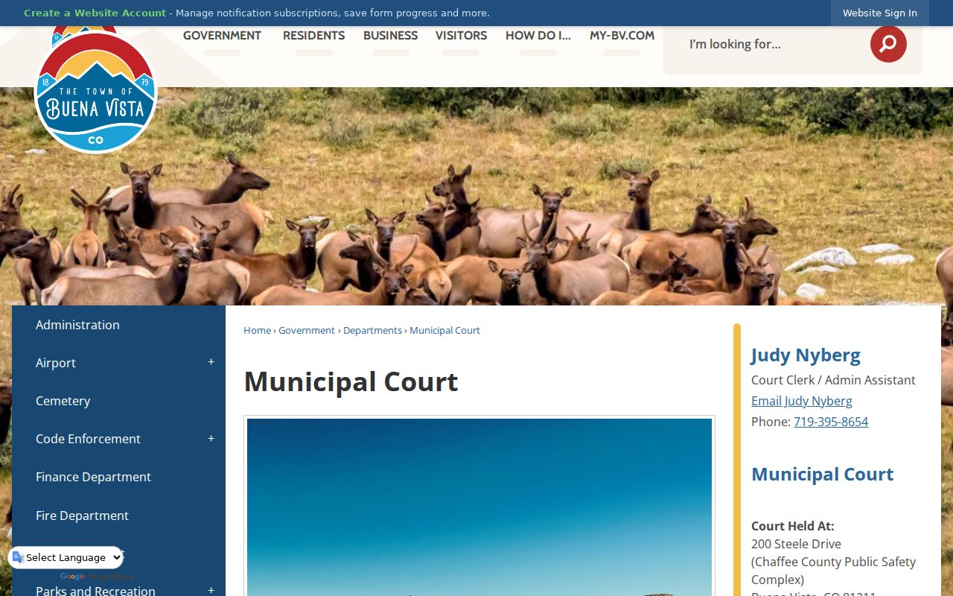This screenshot has height=596, width=953.
Task: Click the address line '200 Steele Drive'
Action: pyautogui.click(x=796, y=544)
